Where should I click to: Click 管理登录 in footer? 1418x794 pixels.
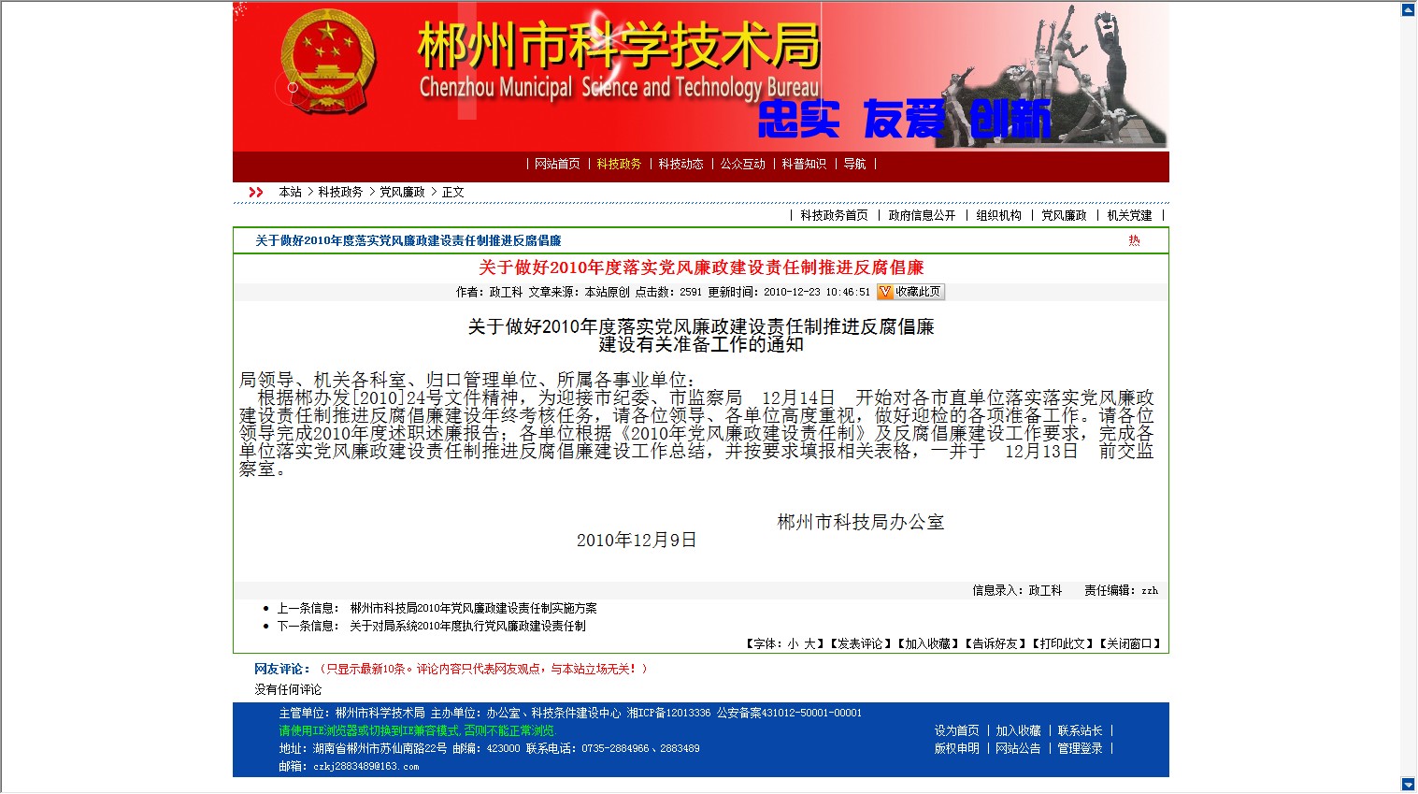[x=1080, y=748]
